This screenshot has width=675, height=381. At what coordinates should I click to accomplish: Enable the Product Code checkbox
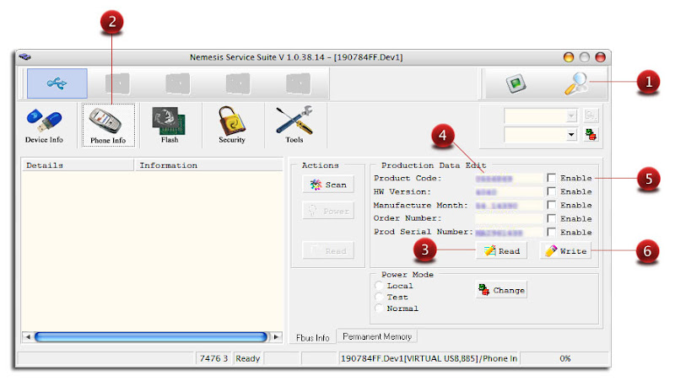point(552,178)
